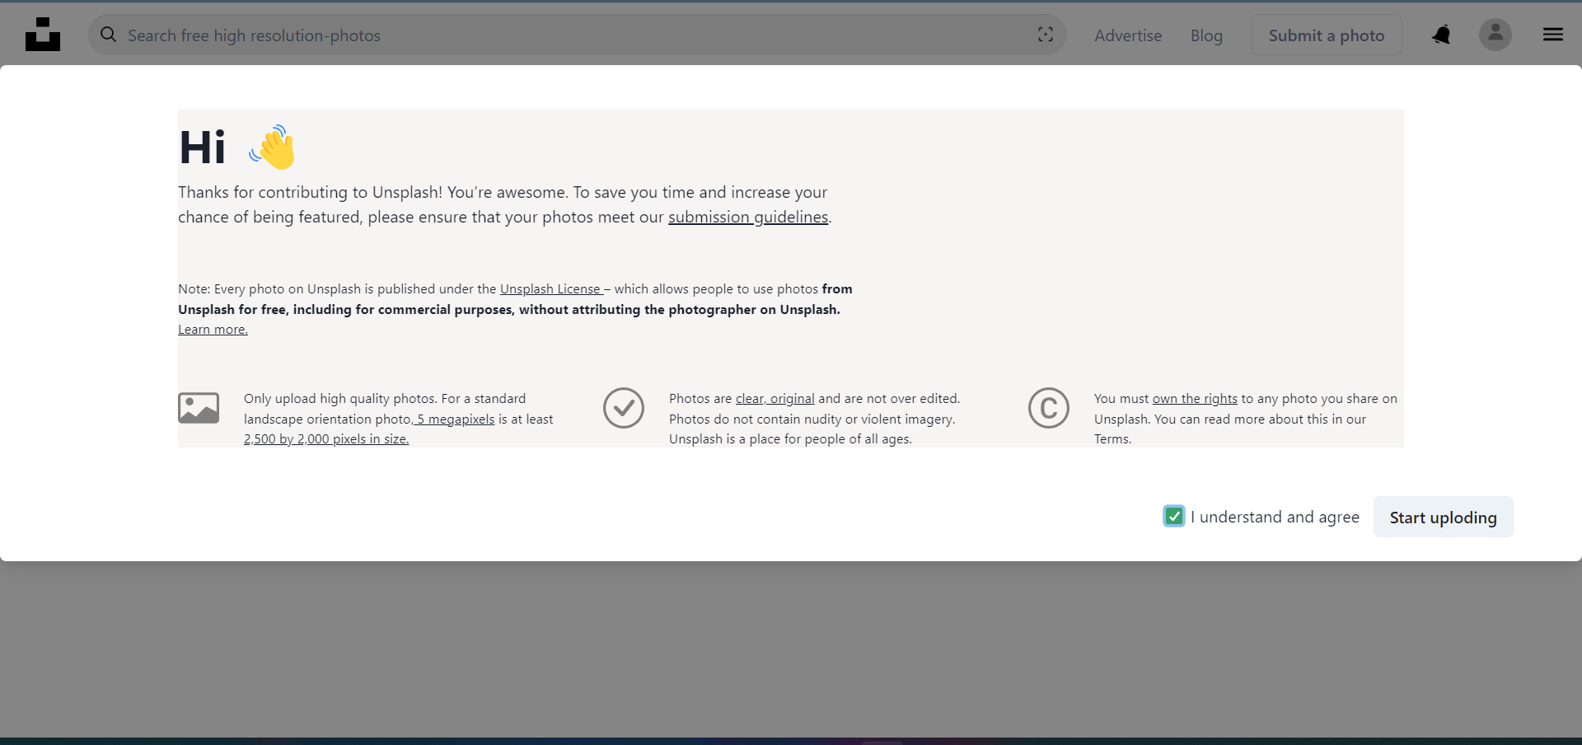Open the user profile avatar
Viewport: 1582px width, 745px height.
pos(1495,35)
